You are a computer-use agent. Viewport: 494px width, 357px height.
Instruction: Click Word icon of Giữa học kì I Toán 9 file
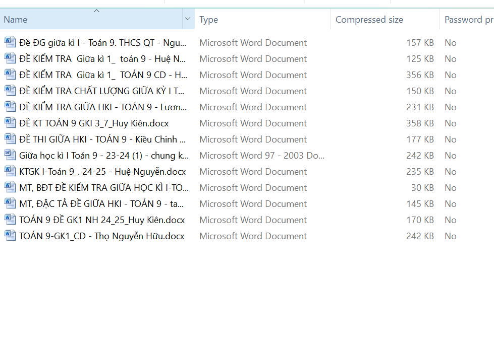point(10,155)
